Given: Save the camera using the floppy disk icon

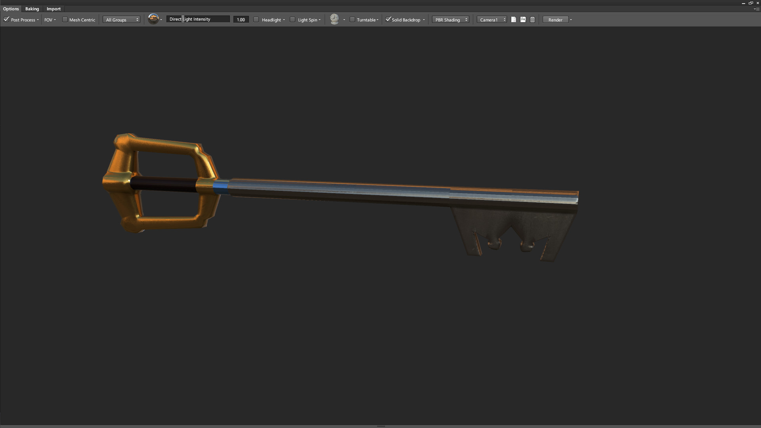Looking at the screenshot, I should tap(523, 19).
